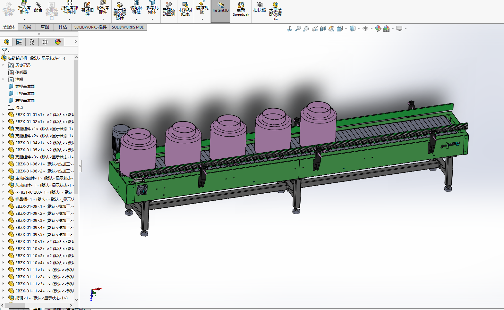
Task: Open the 爆炸视图 dropdown arrow
Action: pos(202,19)
